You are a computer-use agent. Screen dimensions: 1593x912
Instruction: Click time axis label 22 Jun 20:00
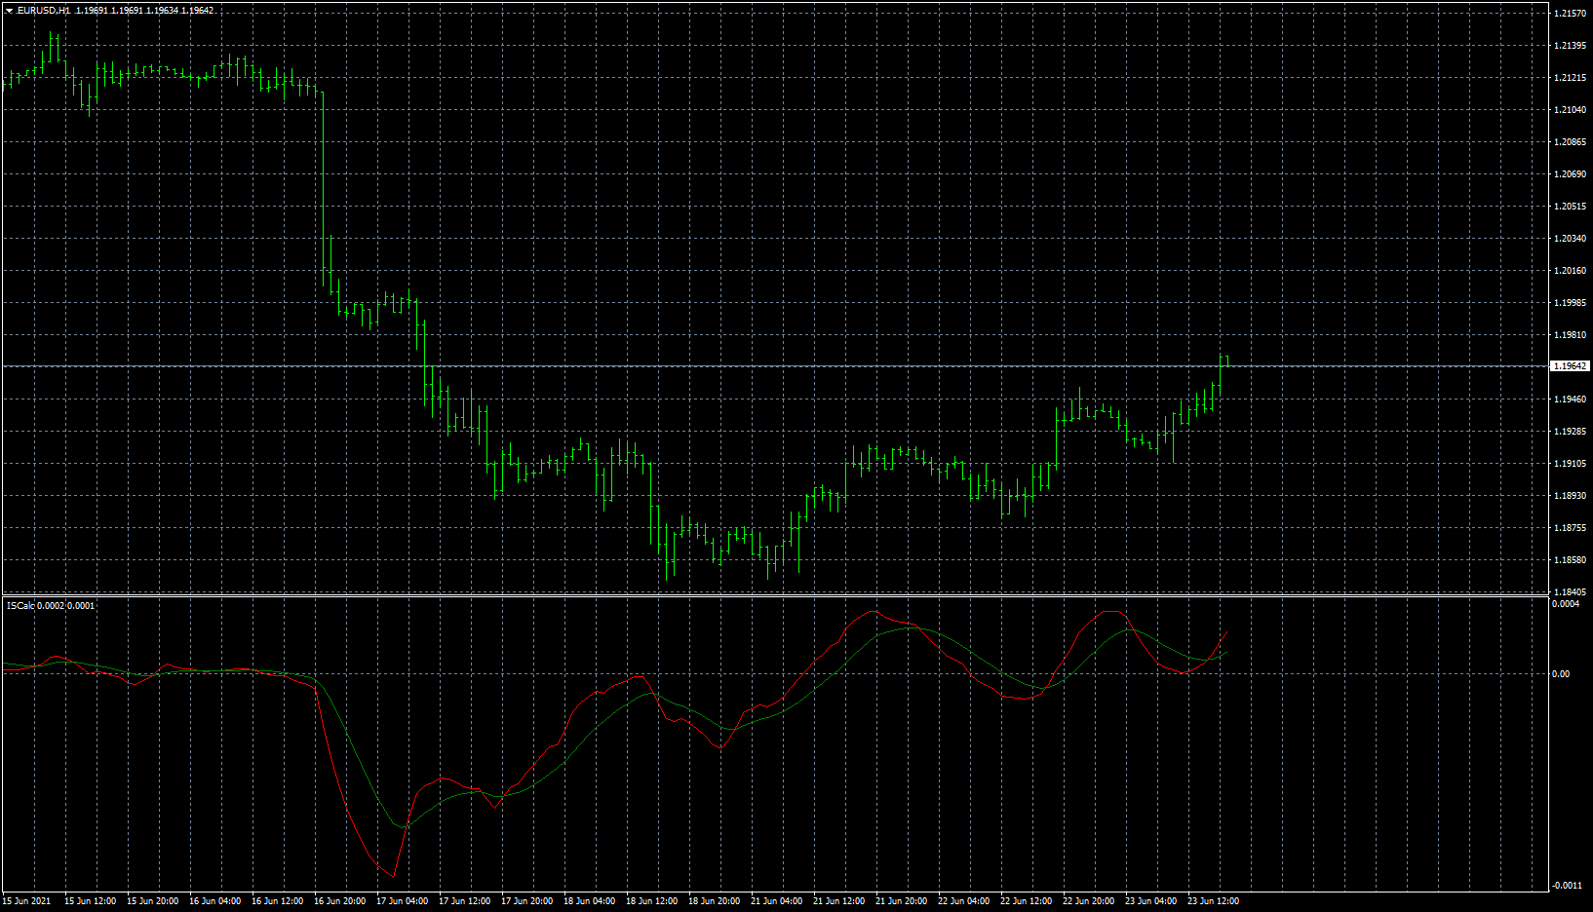tap(1088, 901)
